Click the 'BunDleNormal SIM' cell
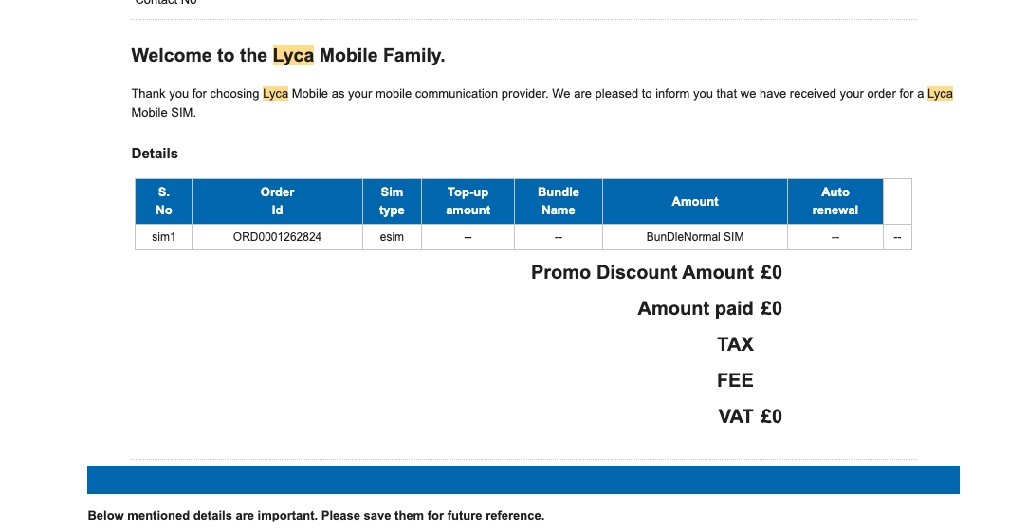 point(695,237)
